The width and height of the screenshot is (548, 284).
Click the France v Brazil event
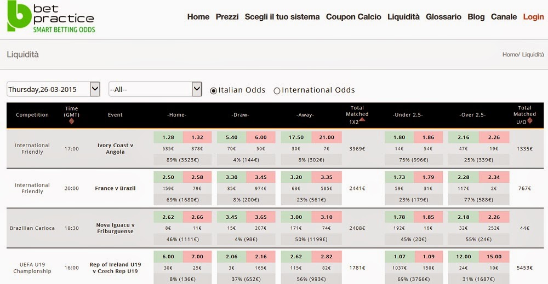pos(115,188)
